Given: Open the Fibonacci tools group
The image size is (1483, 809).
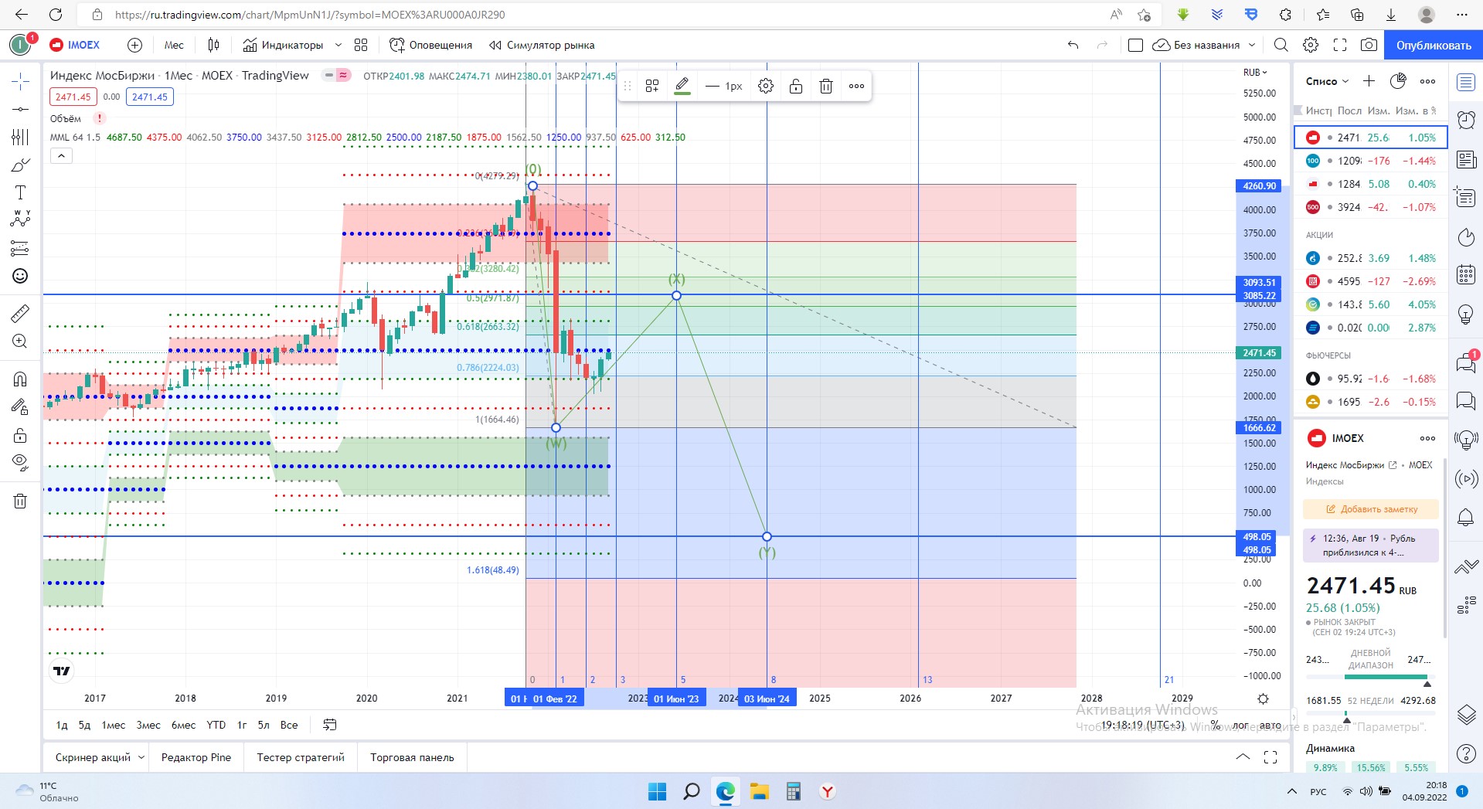Looking at the screenshot, I should [x=20, y=137].
